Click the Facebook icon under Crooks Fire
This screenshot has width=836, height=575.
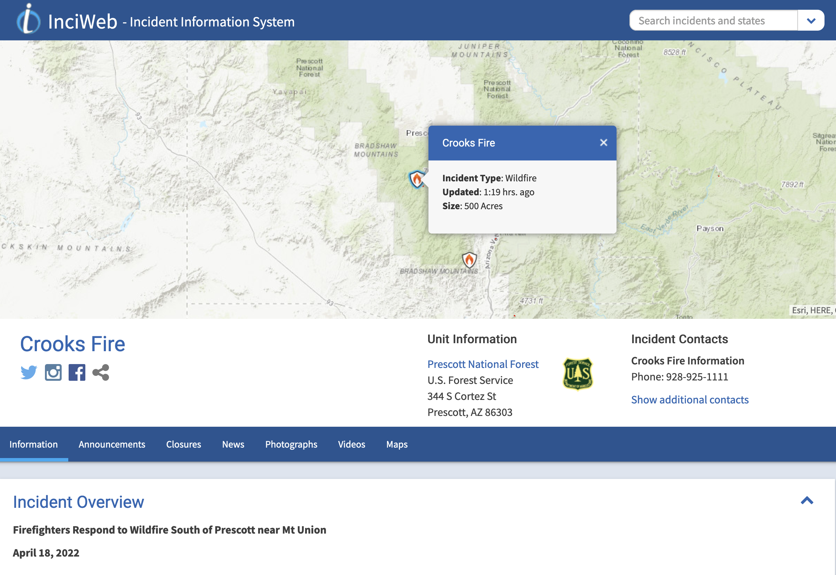77,372
